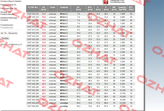The width and height of the screenshot is (164, 111).
Task: Click the Produktsuche label
Action: (7, 28)
